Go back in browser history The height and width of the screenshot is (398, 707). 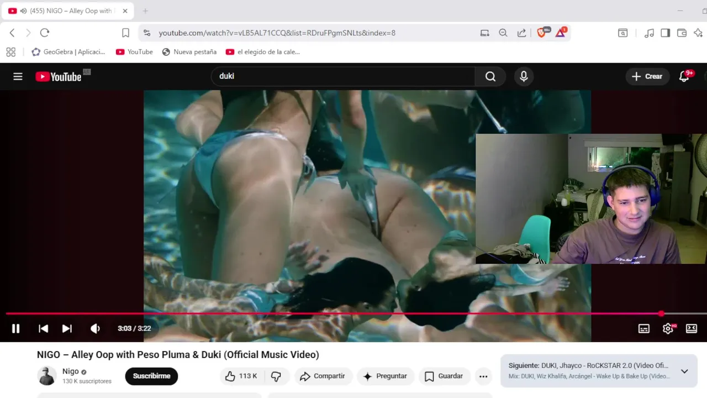tap(12, 33)
